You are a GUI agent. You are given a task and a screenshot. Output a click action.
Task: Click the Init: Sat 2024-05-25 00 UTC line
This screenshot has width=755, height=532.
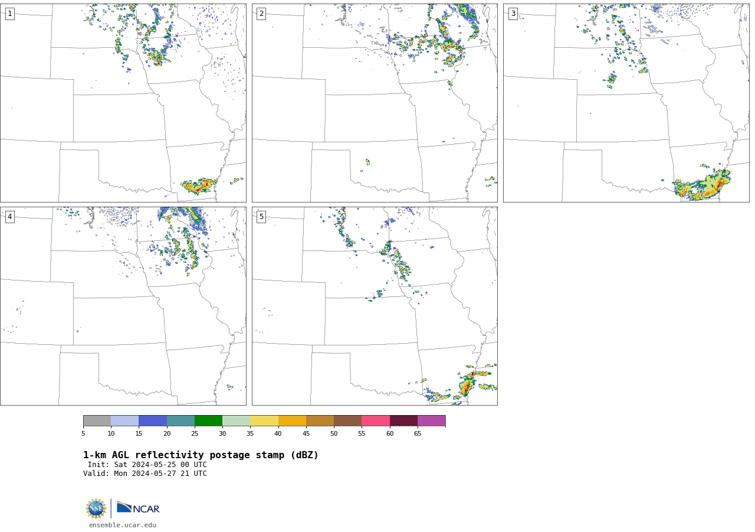click(x=147, y=465)
